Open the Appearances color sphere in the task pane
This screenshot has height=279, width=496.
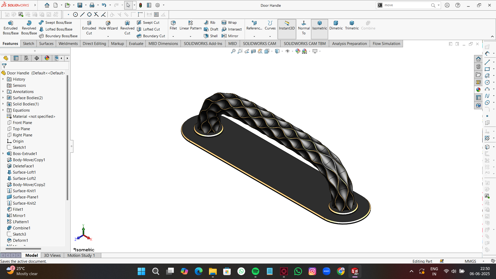point(478,90)
